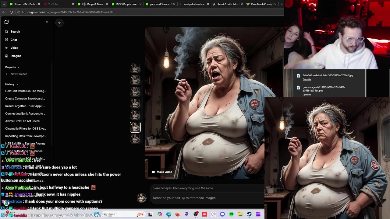390x219 pixels.
Task: Click the 3cba040c-edeb jpg file icon
Action: [298, 76]
